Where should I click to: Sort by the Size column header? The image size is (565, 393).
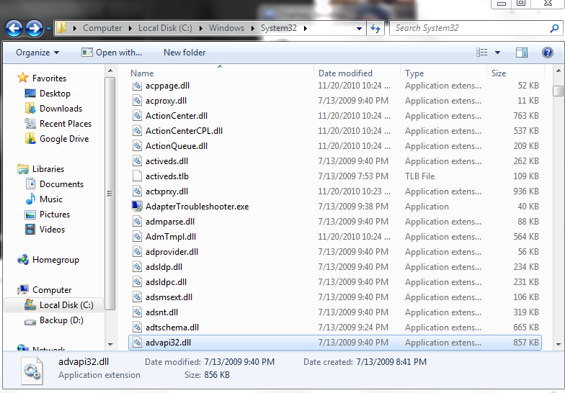[x=516, y=73]
